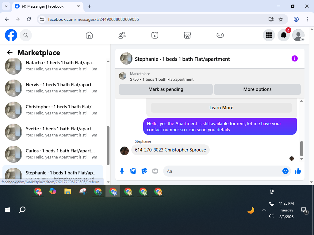Open Copilot from the taskbar
This screenshot has height=235, width=314.
(x=53, y=192)
